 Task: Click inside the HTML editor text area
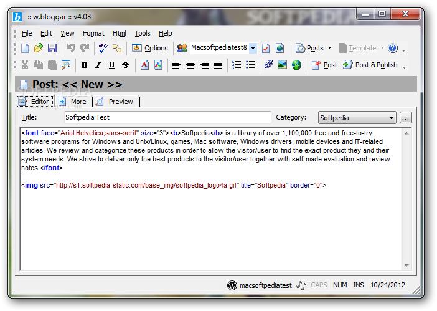point(211,199)
